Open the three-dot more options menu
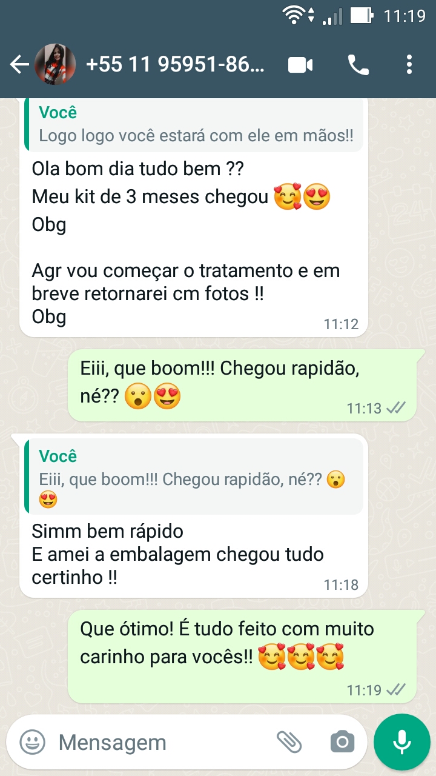 pyautogui.click(x=410, y=65)
